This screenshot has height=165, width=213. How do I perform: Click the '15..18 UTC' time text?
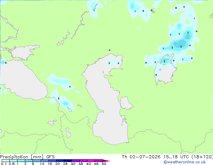[x=176, y=157]
